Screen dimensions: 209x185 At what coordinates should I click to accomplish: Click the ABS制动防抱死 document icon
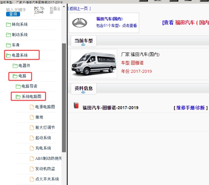tap(32, 159)
